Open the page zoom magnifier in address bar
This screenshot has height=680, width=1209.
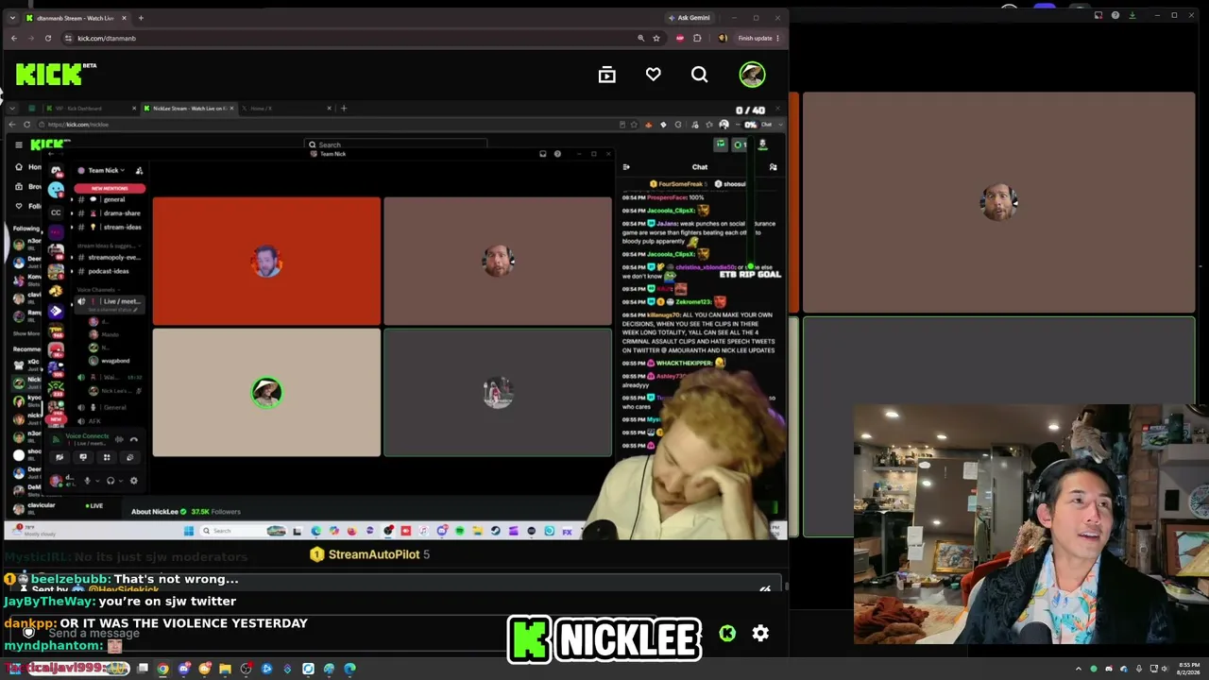tap(640, 38)
